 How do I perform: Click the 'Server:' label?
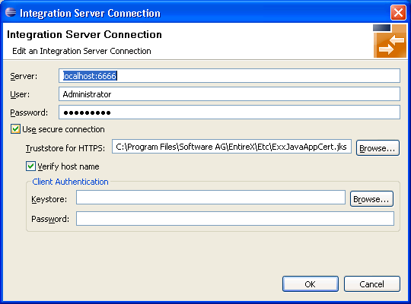[x=24, y=76]
